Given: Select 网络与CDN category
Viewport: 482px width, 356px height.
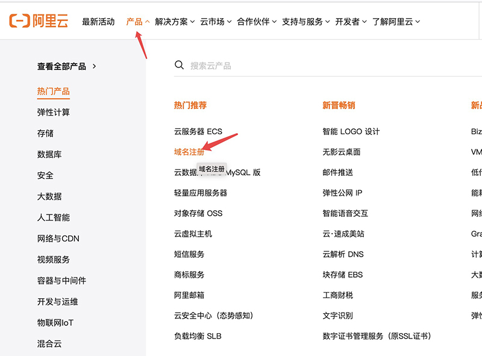Looking at the screenshot, I should pos(58,239).
